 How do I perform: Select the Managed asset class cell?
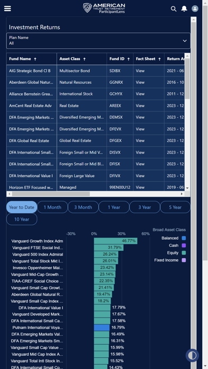click(82, 187)
